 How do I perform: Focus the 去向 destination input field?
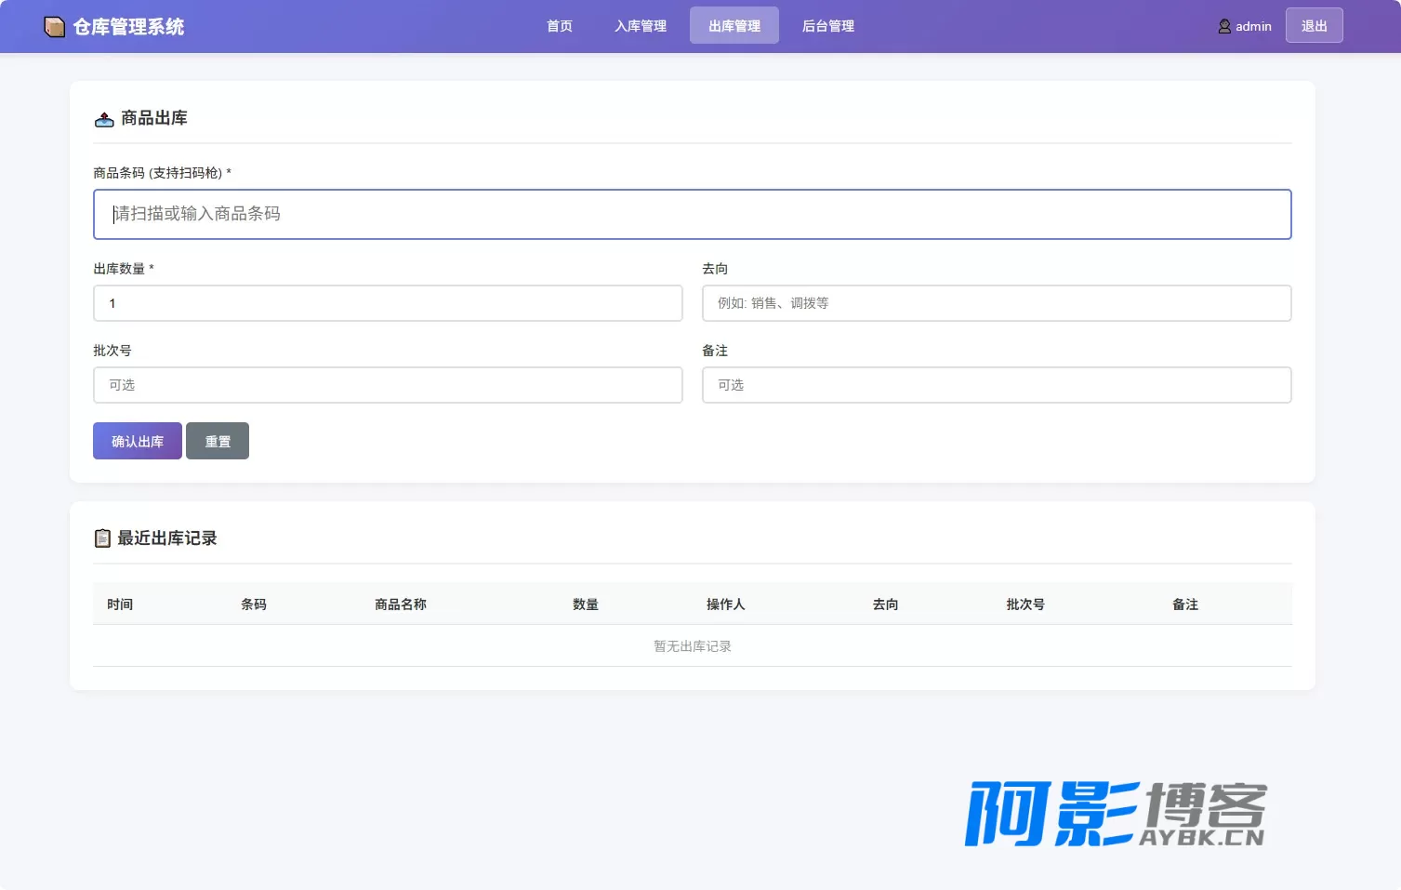point(997,303)
